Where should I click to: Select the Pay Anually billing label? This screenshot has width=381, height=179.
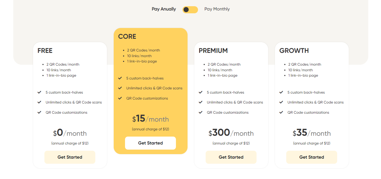click(164, 9)
